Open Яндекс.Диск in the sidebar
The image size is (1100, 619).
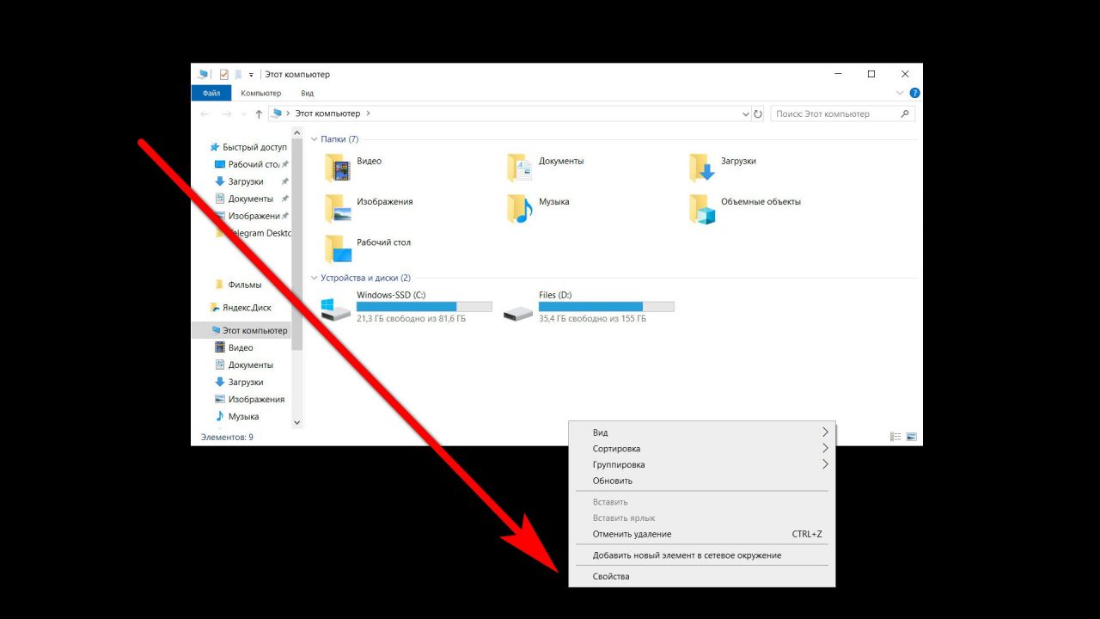241,308
